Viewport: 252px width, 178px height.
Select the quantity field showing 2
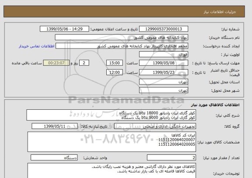[x=171, y=157]
